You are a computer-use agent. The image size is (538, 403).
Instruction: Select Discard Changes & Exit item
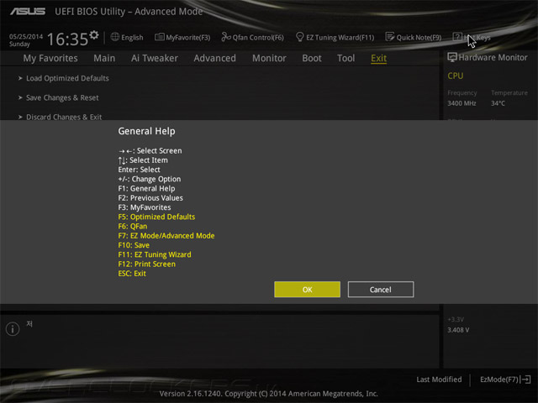click(64, 117)
